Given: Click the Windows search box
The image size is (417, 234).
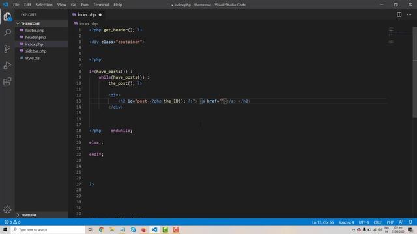Looking at the screenshot, I should [x=48, y=229].
